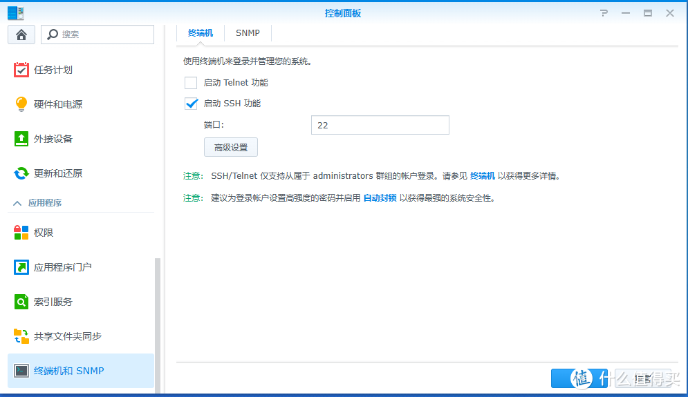The image size is (688, 397).
Task: Open the home icon in Control Panel
Action: click(21, 35)
